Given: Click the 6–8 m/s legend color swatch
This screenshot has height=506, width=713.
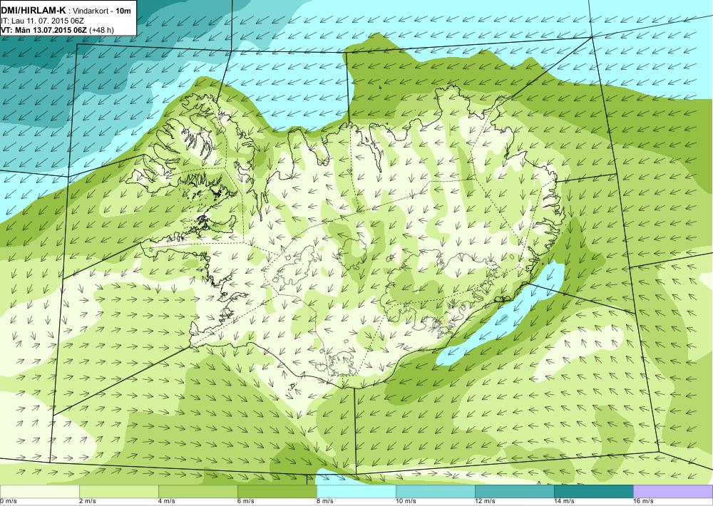Looking at the screenshot, I should (277, 492).
